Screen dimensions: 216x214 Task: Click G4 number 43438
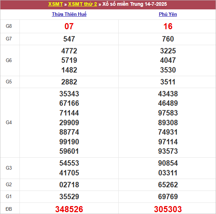(168, 94)
